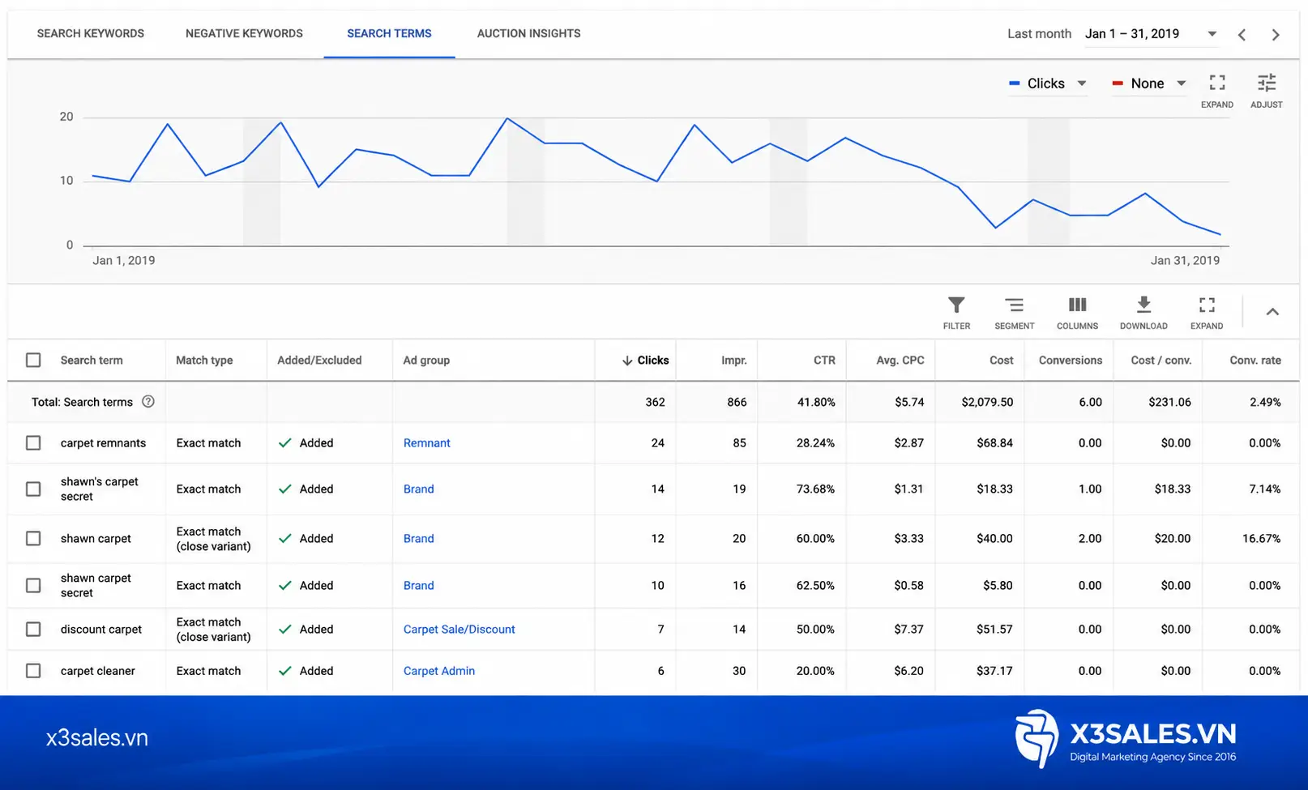
Task: Sort by the Cost column header
Action: tap(1001, 361)
